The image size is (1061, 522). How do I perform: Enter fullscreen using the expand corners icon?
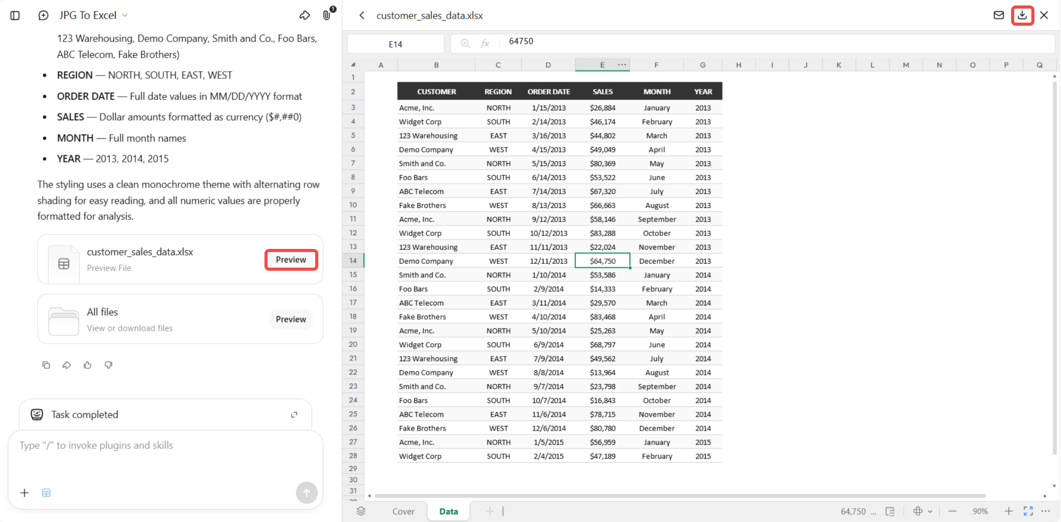(1028, 511)
